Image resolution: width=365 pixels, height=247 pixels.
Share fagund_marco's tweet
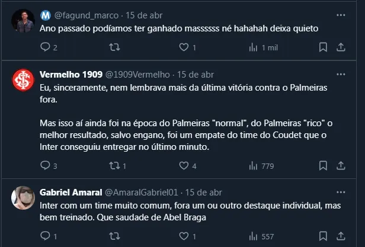tap(341, 47)
